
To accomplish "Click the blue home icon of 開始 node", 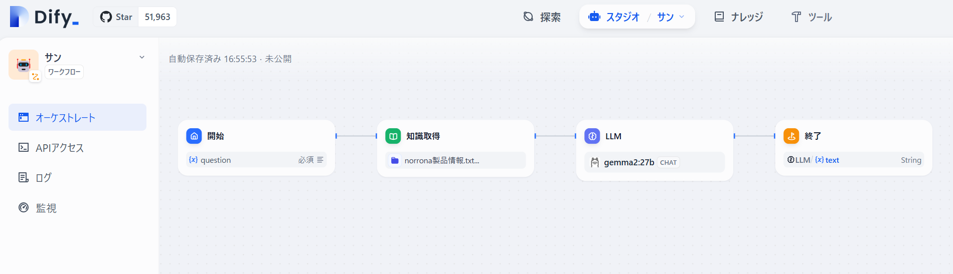I will 194,136.
